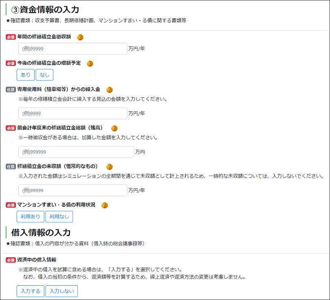This screenshot has height=300, width=330.
Task: Click the 必須 badge beside 年間の修繕積立金徴収額
Action: (x=11, y=37)
